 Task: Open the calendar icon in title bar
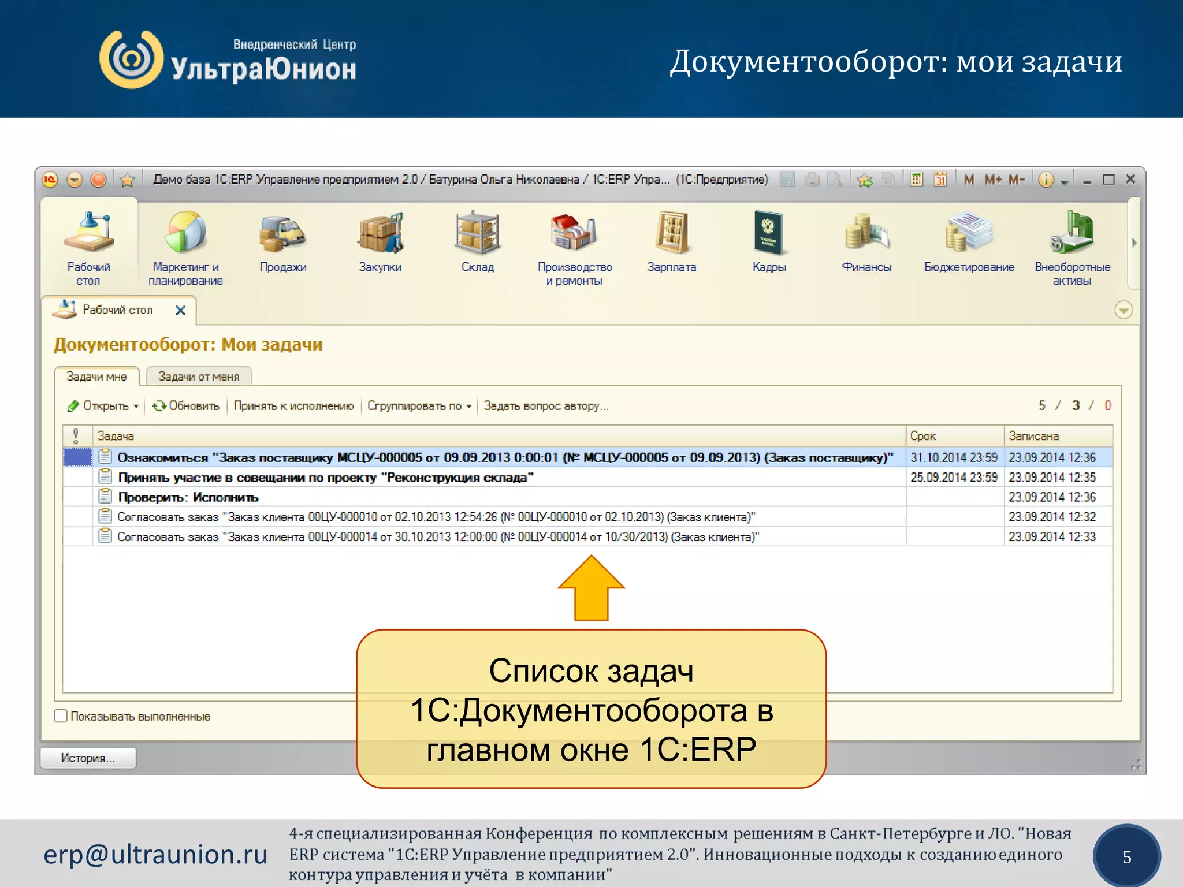point(940,180)
